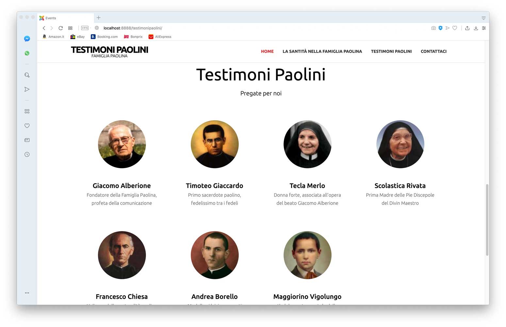Click the Testimoni Paolini site logo

tap(109, 52)
